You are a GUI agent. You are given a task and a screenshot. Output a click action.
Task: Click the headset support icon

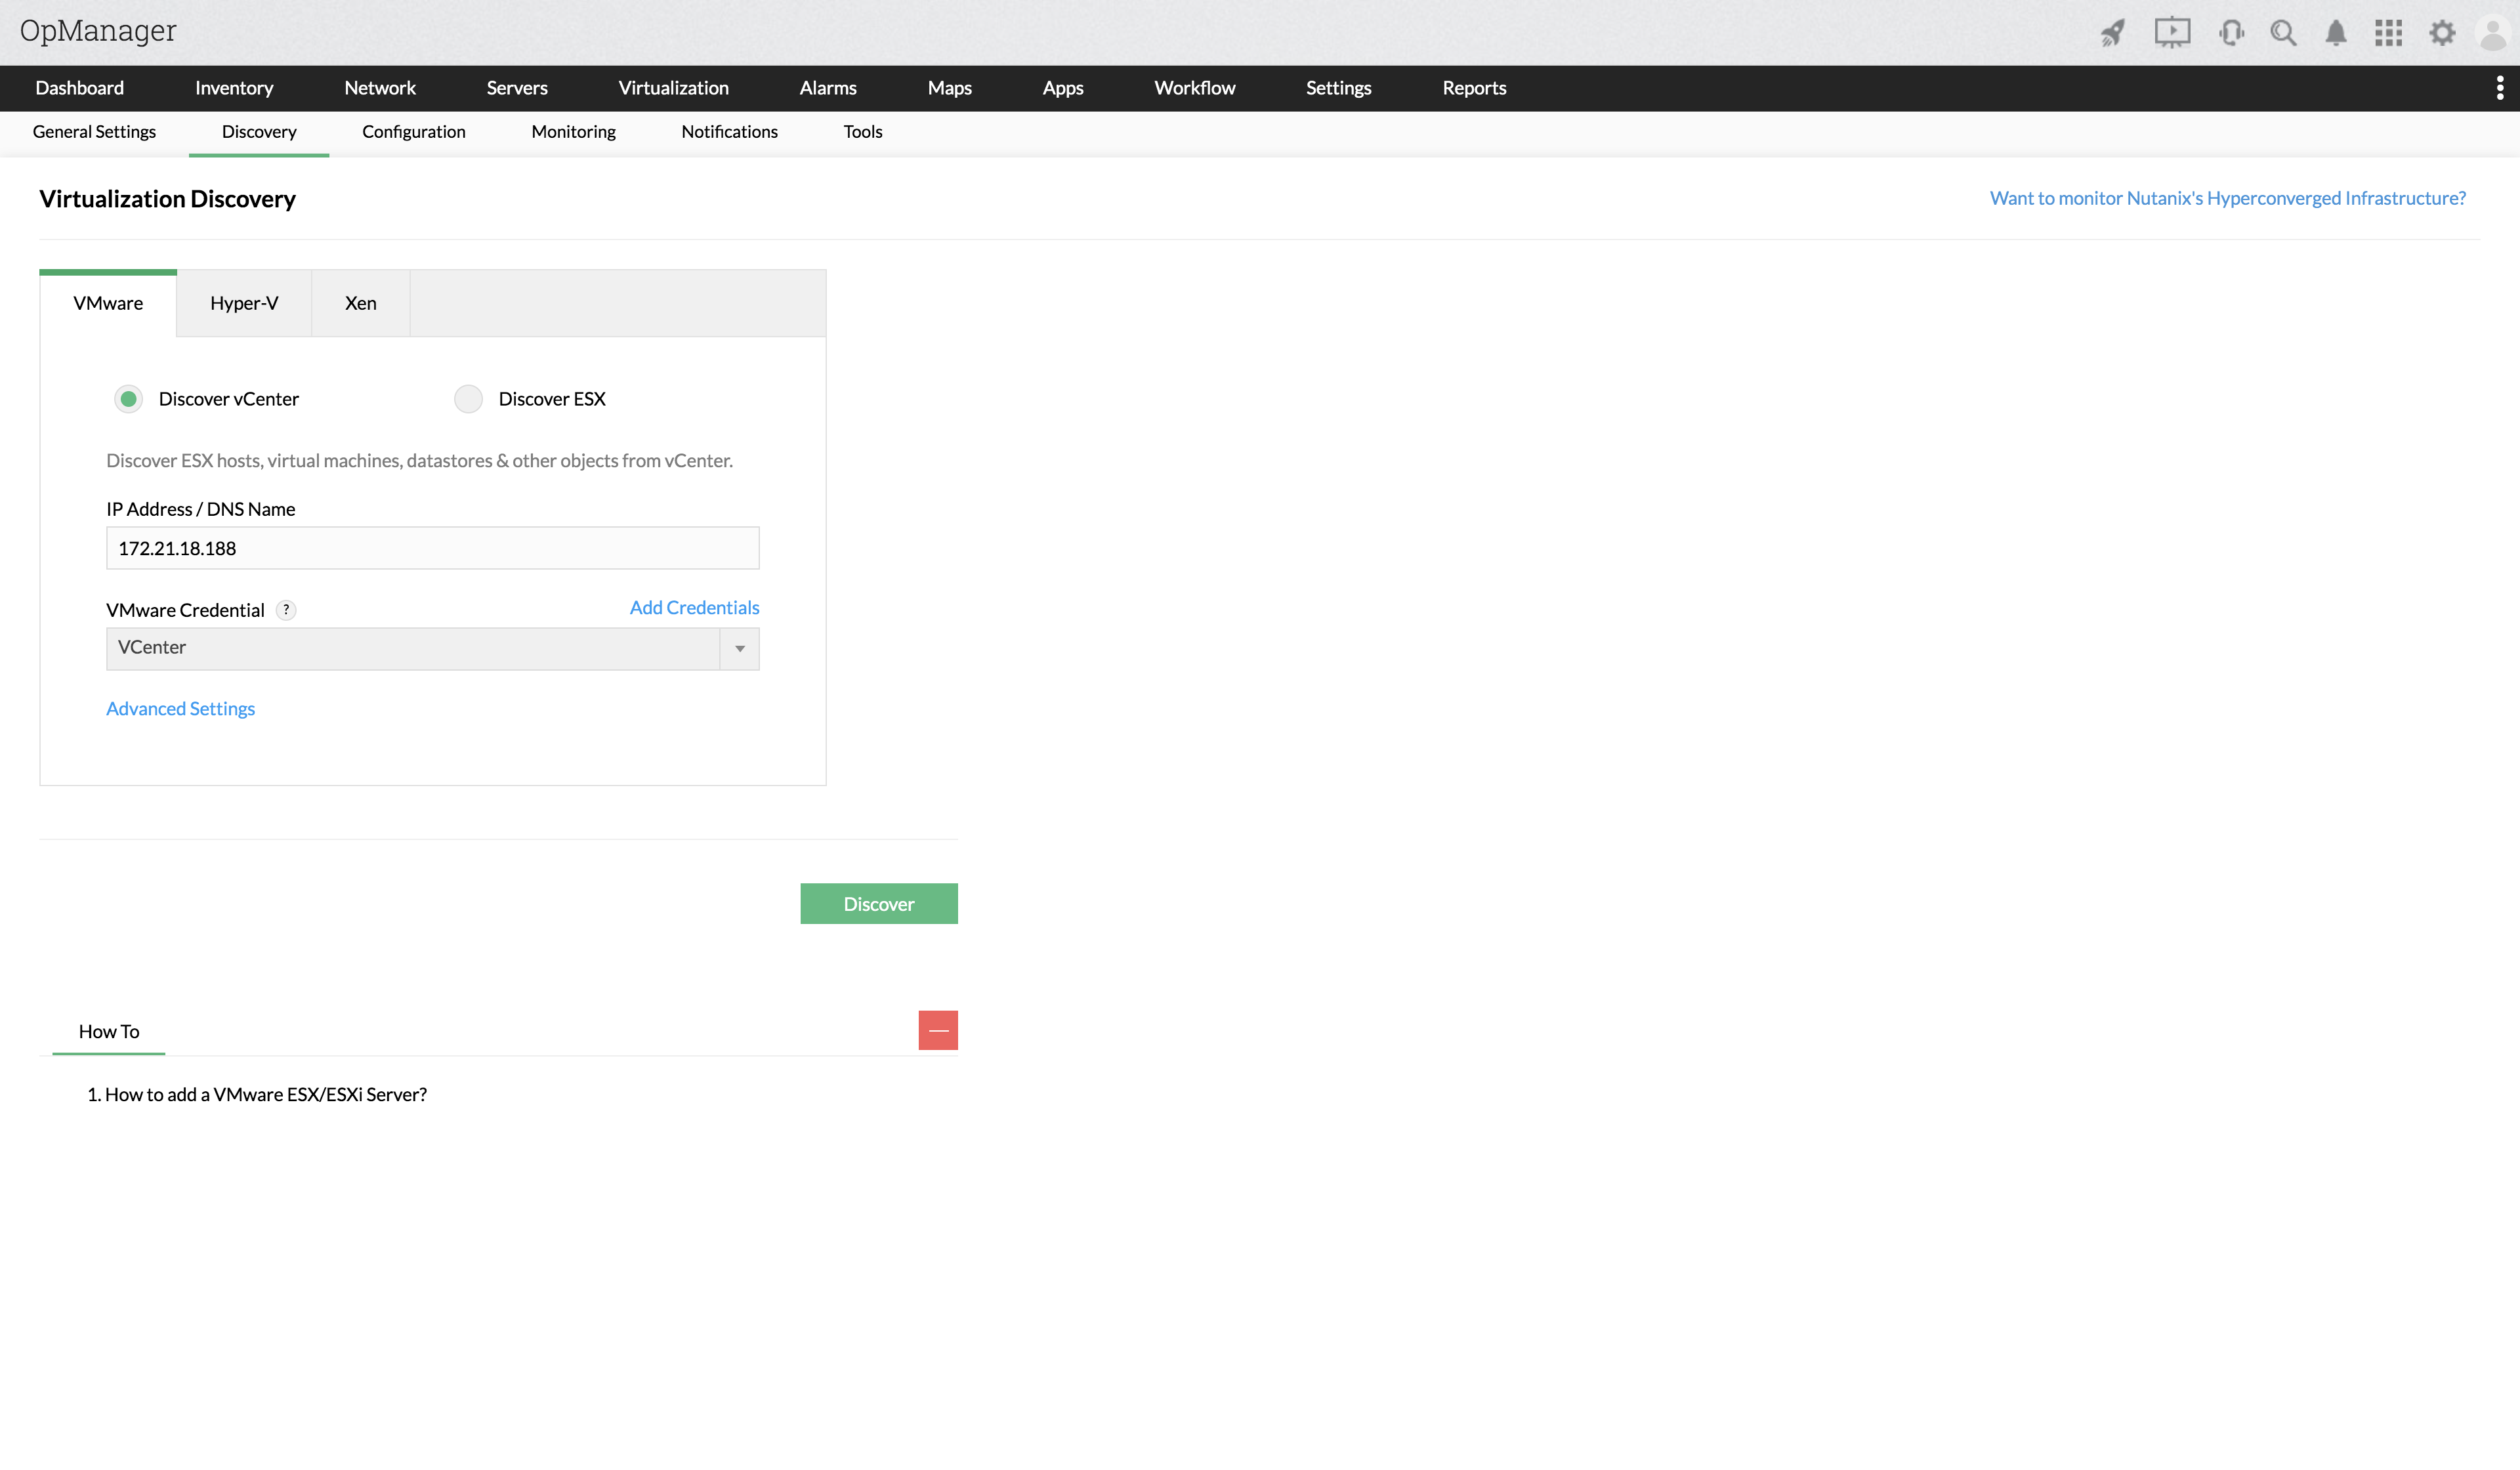click(x=2231, y=33)
